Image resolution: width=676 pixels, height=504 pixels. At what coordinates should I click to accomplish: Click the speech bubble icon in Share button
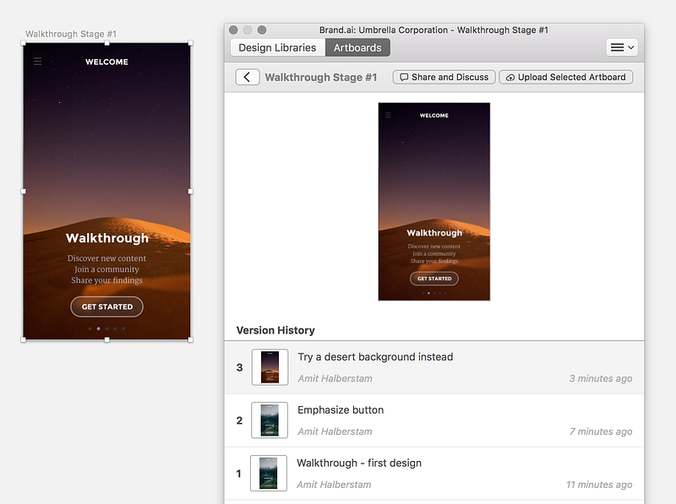[x=404, y=77]
